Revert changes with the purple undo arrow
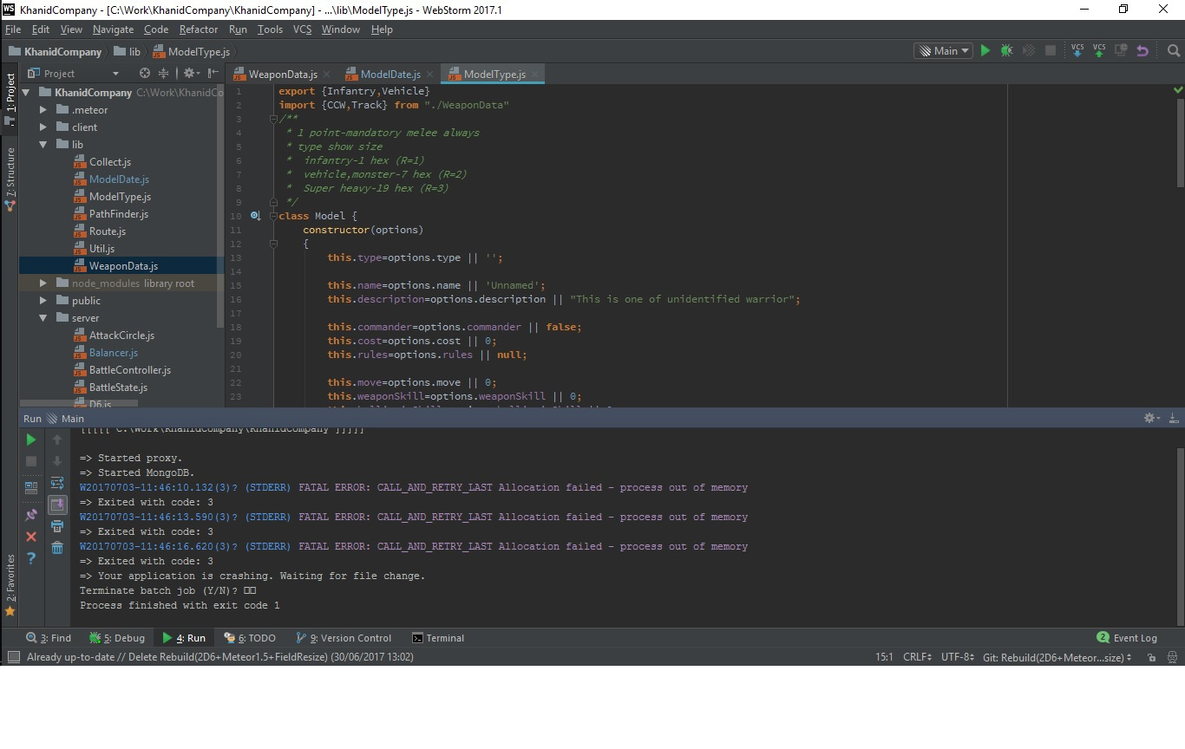1185x749 pixels. point(1142,51)
